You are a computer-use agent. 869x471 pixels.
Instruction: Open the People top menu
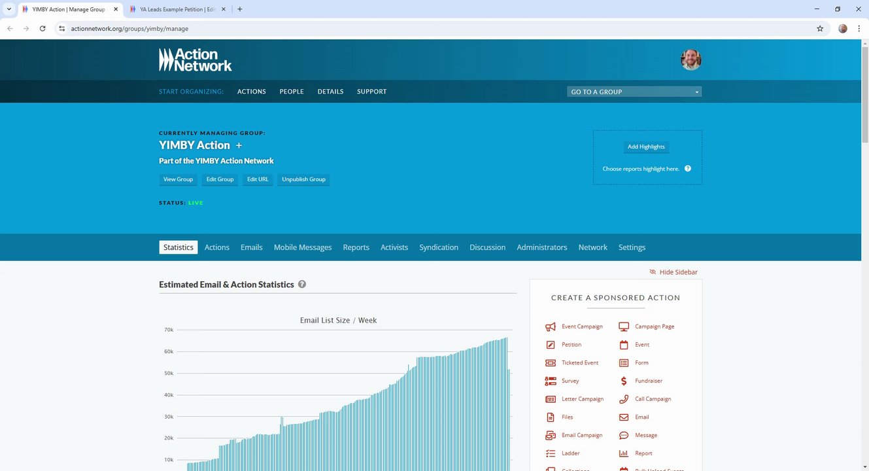[292, 92]
